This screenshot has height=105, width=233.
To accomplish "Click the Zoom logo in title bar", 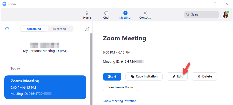I will pyautogui.click(x=4, y=4).
